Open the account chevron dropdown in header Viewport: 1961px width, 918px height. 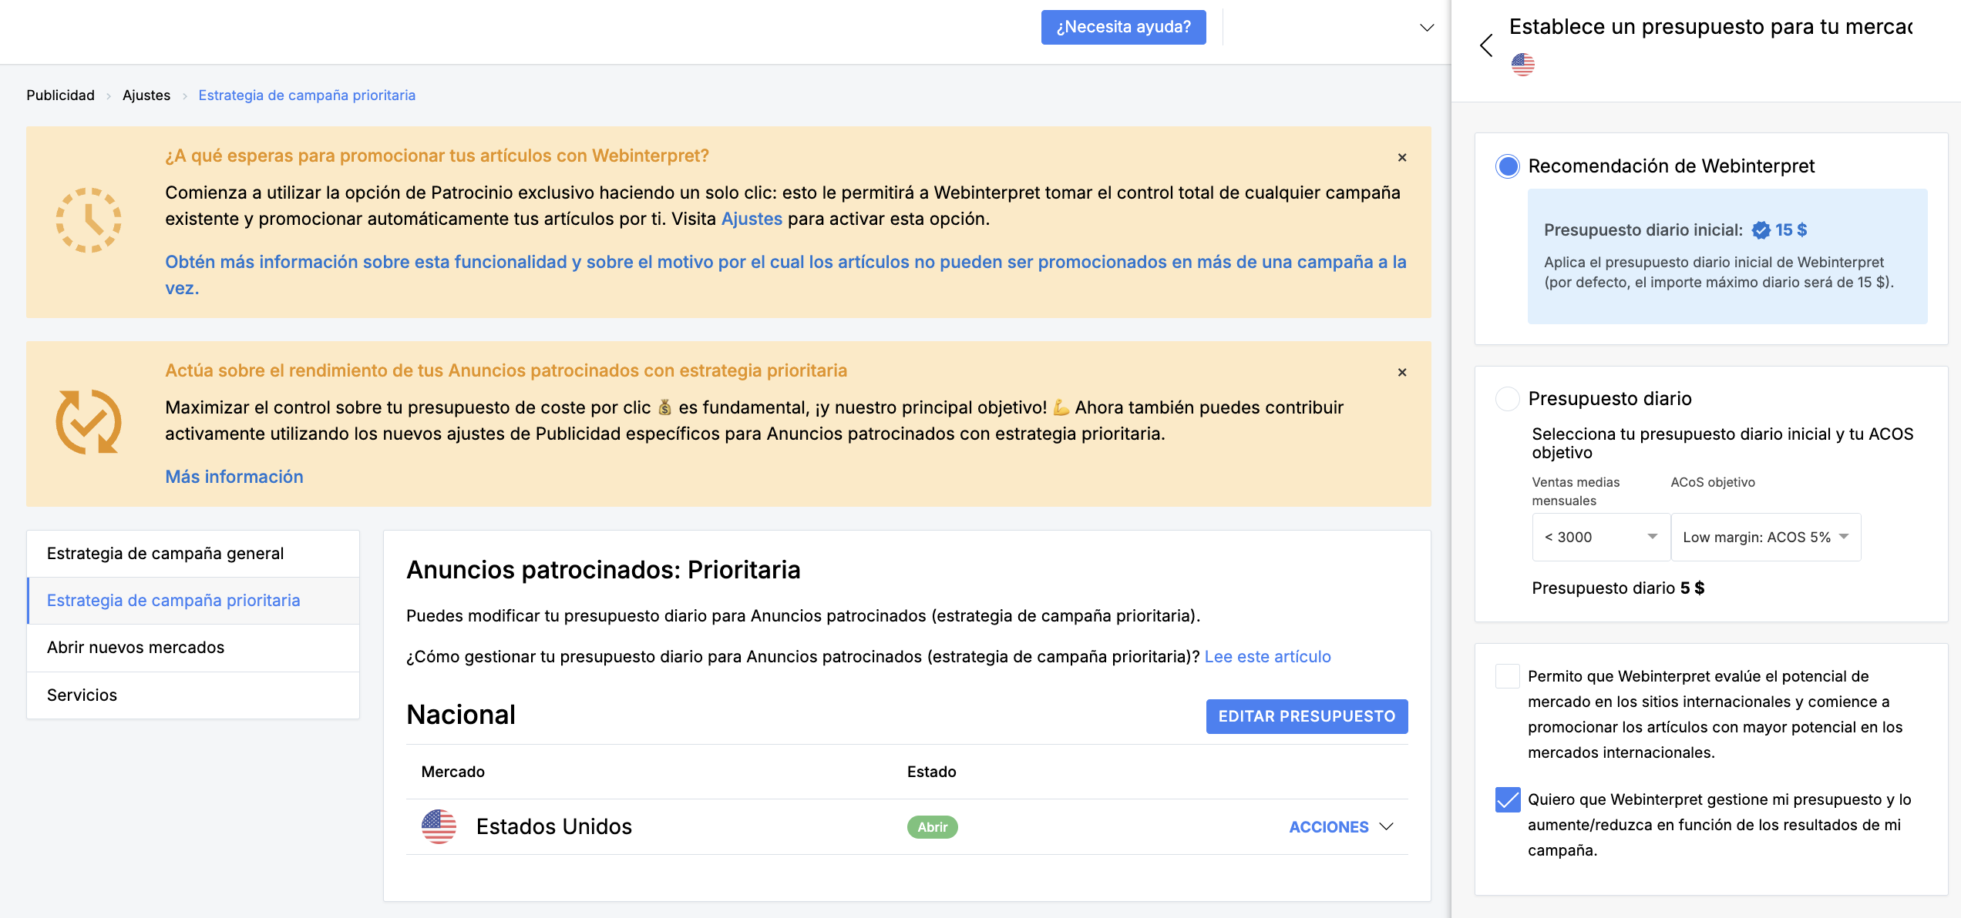tap(1427, 28)
